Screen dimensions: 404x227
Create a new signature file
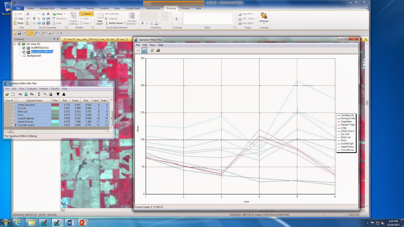(x=13, y=94)
